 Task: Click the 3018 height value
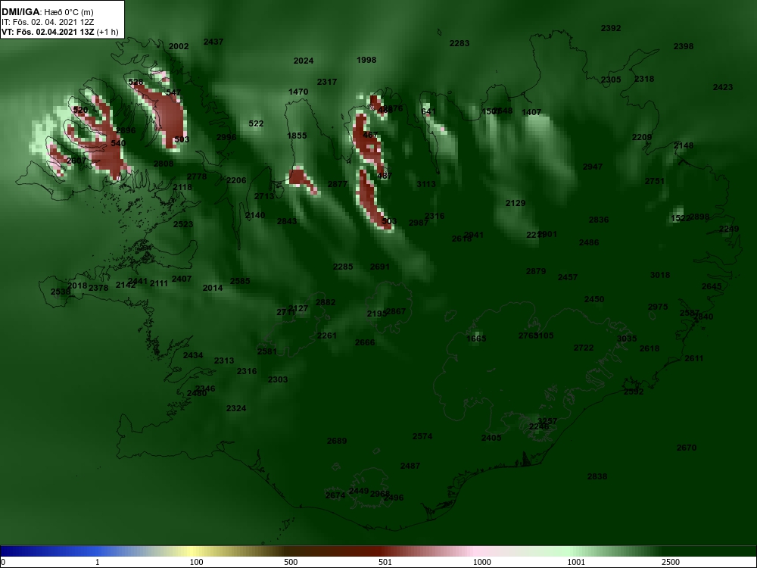pos(660,275)
